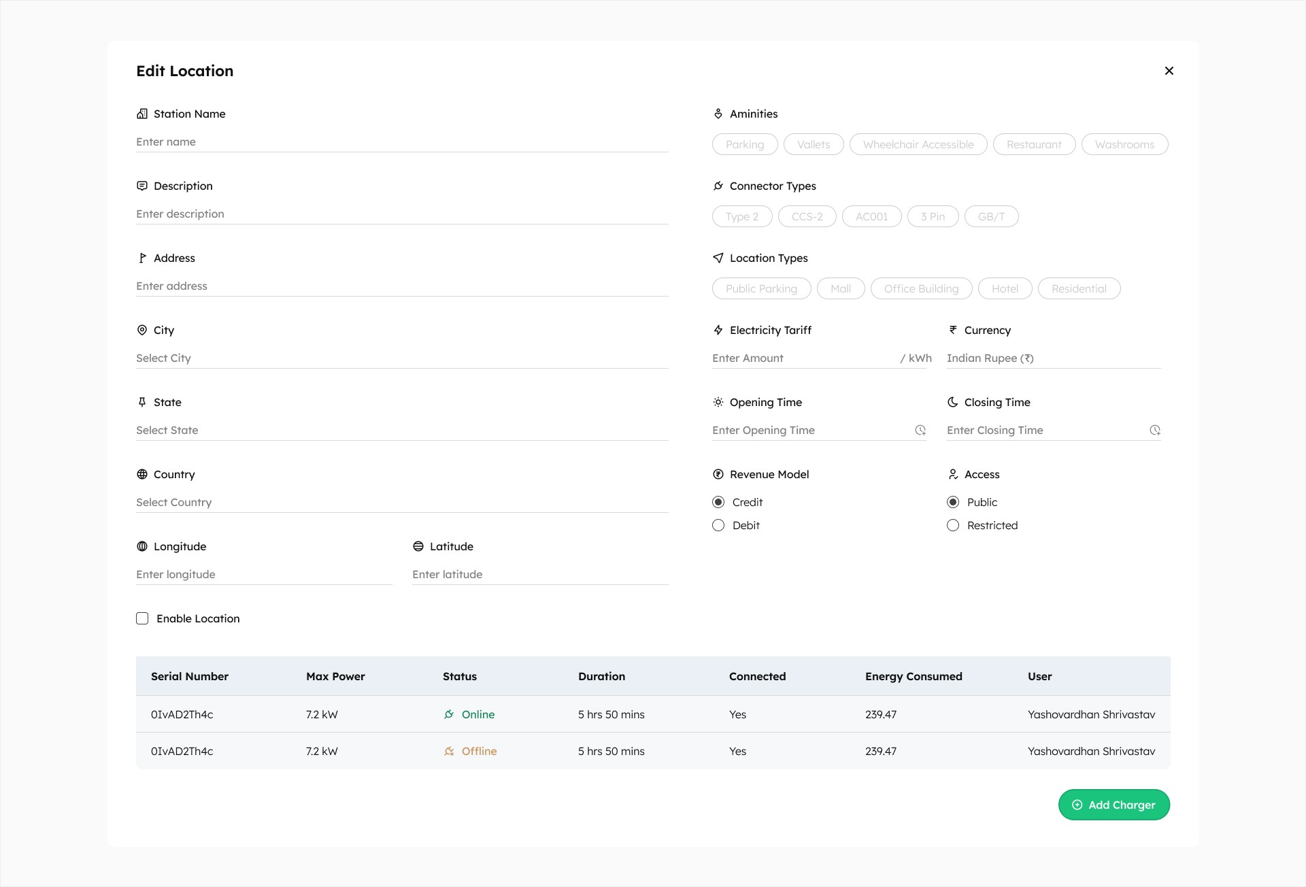Check the Enable Location checkbox
Screen dimensions: 1306x887
coord(142,618)
